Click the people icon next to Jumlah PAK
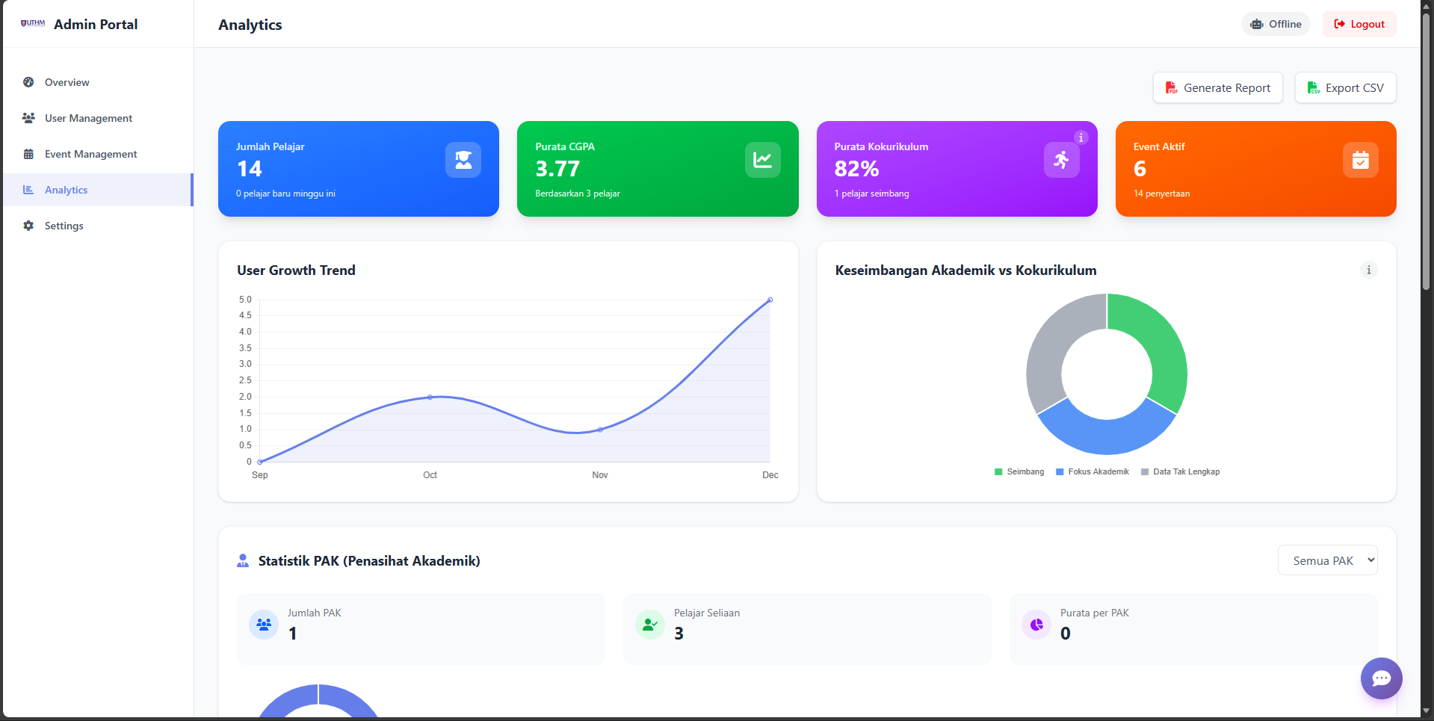This screenshot has width=1434, height=721. point(263,624)
